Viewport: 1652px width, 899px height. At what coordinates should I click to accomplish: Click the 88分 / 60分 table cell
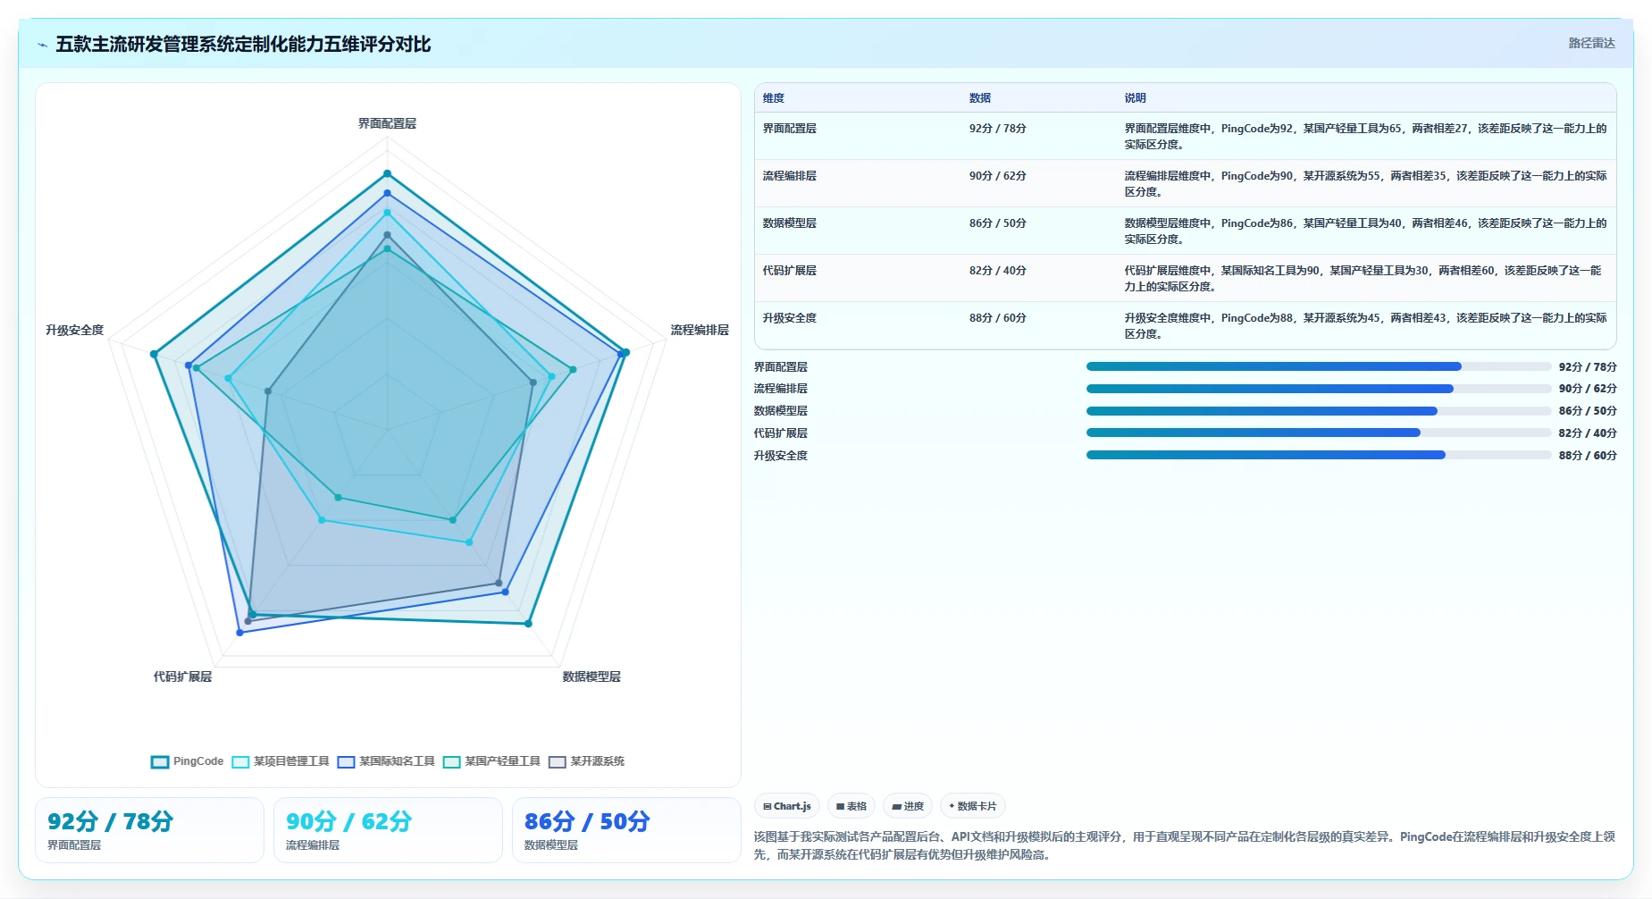998,318
